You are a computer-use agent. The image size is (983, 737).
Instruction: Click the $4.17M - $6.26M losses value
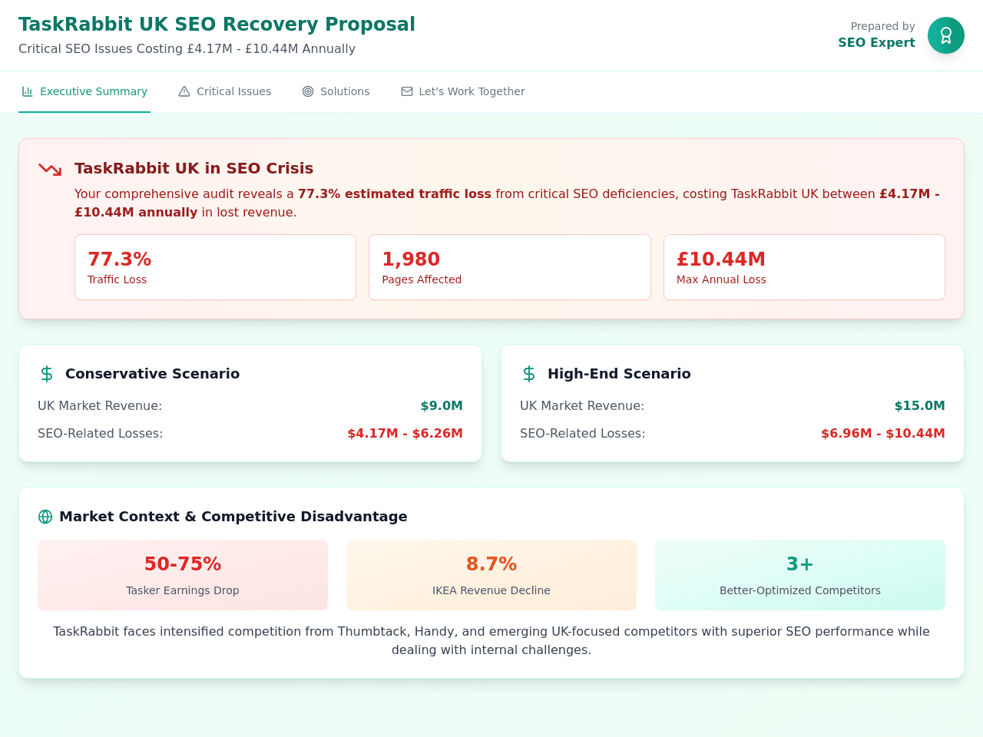tap(405, 434)
